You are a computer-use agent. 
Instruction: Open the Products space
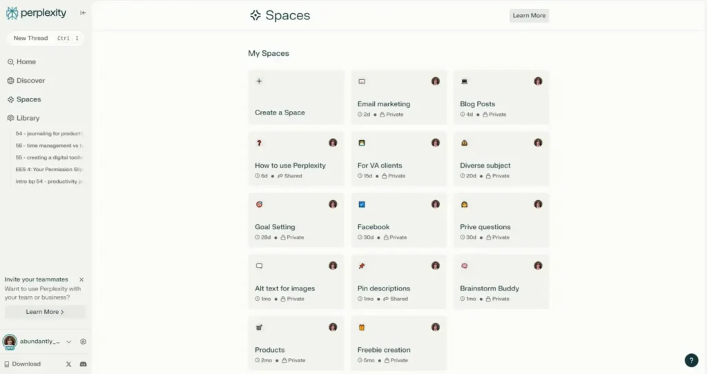pyautogui.click(x=296, y=344)
